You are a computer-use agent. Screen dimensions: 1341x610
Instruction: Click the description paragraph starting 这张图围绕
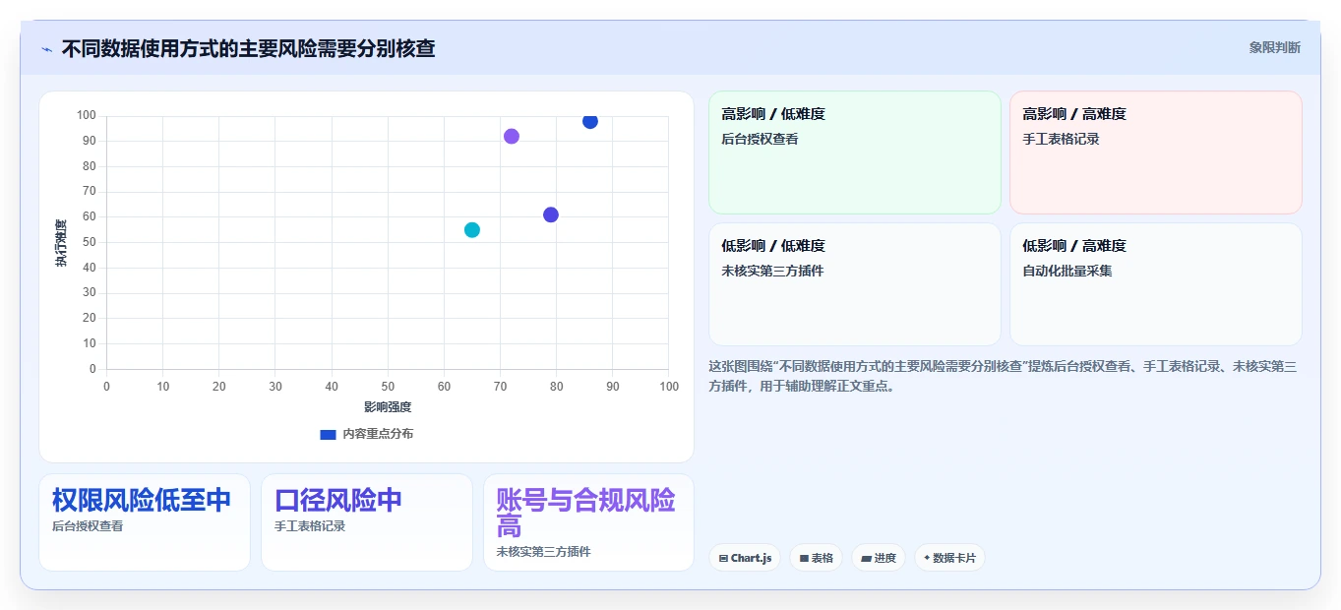pyautogui.click(x=1003, y=376)
